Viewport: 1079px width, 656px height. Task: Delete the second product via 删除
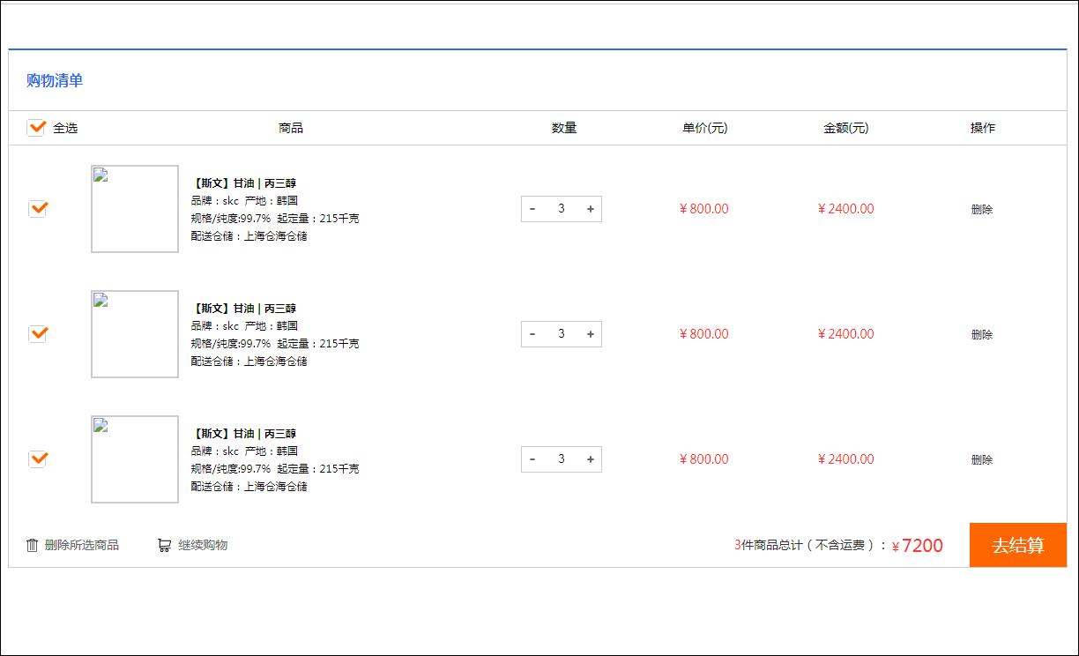tap(982, 335)
